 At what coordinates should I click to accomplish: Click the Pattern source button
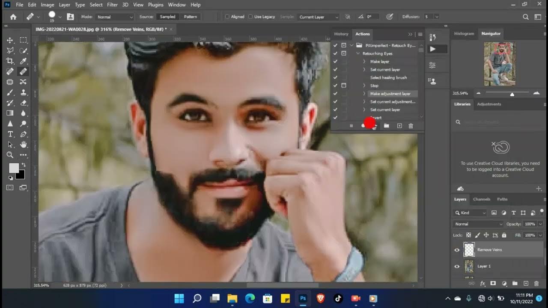point(191,17)
